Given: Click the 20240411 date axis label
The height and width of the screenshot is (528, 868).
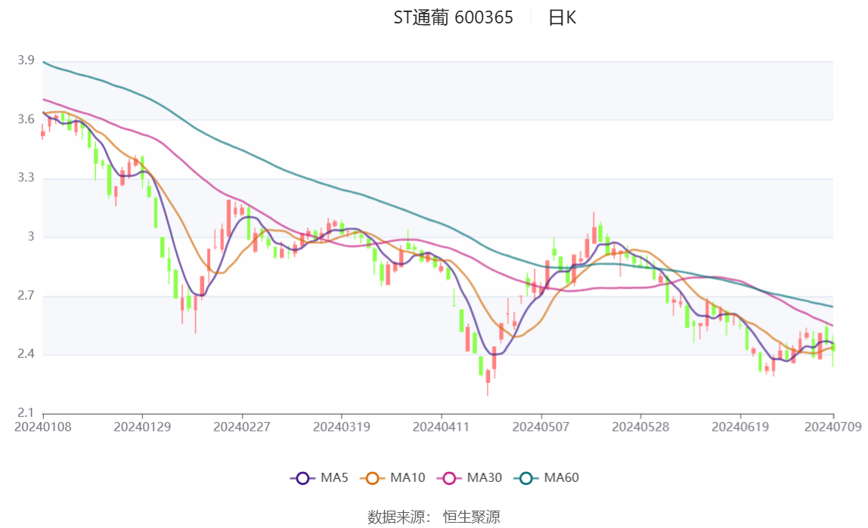Looking at the screenshot, I should (x=442, y=427).
